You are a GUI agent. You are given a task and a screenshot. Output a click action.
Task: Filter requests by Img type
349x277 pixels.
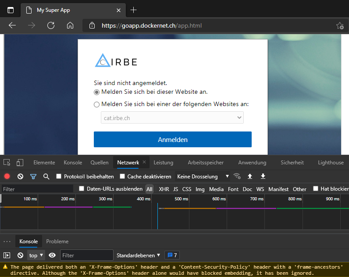(x=200, y=189)
